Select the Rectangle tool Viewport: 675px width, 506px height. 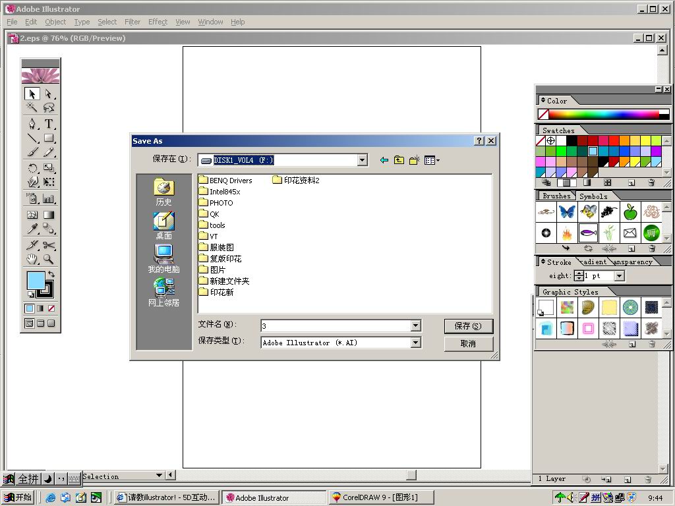click(49, 138)
